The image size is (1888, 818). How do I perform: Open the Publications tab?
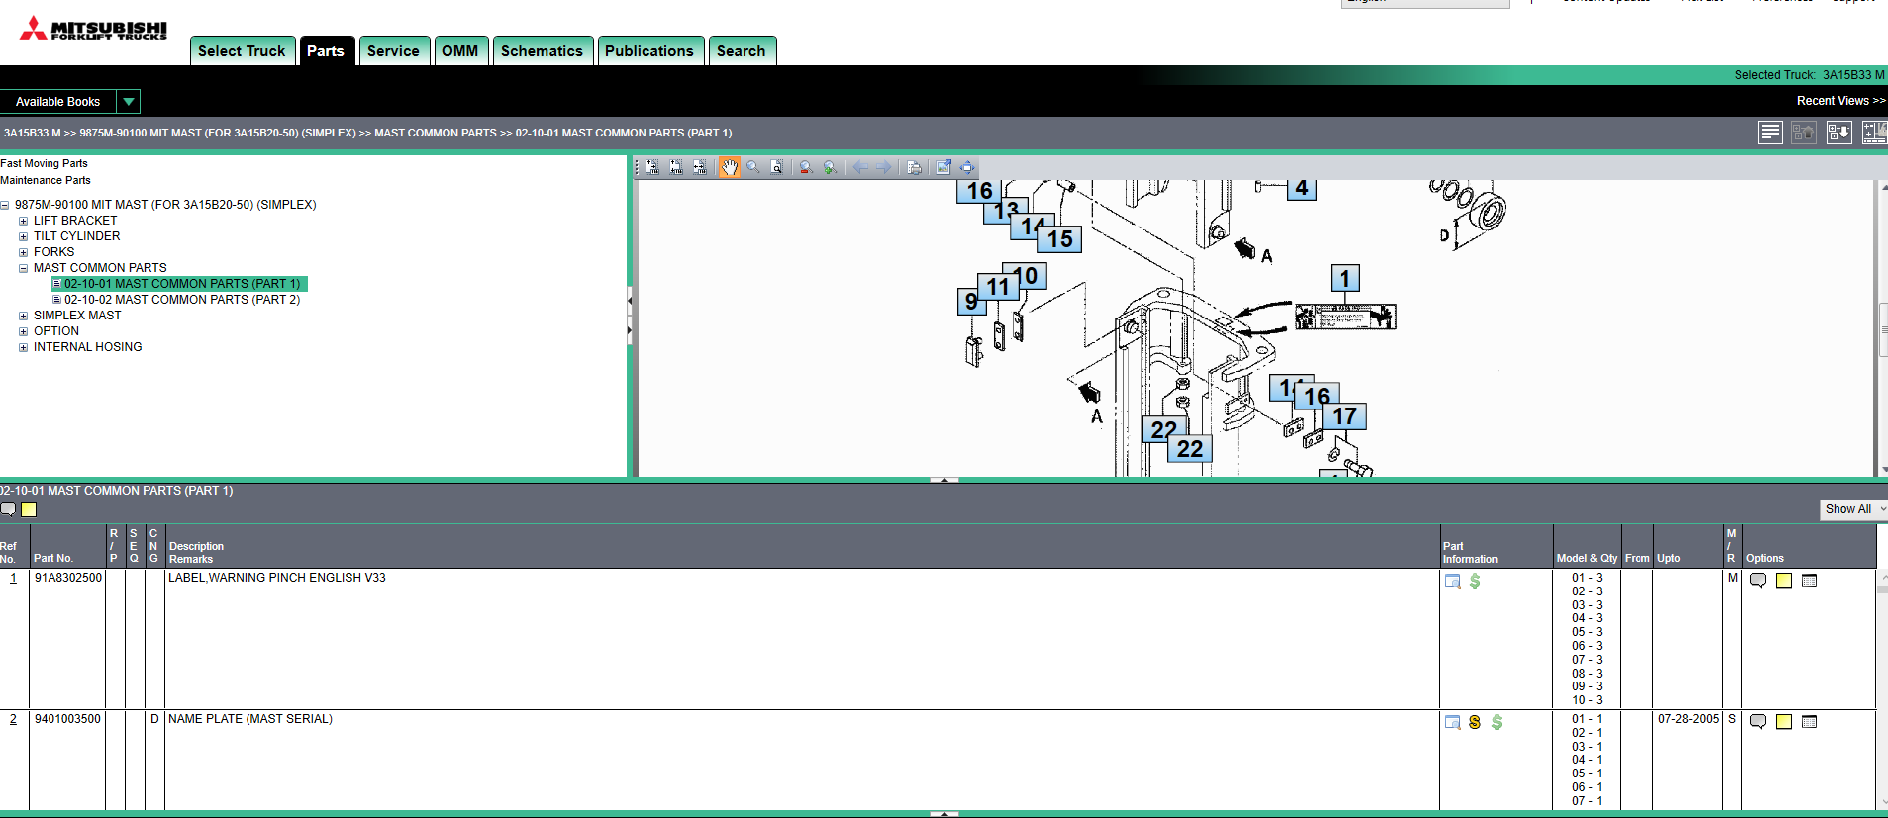point(649,51)
